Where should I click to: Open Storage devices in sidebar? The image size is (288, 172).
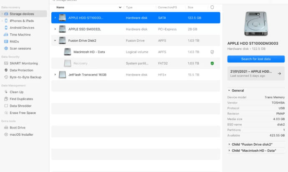click(22, 14)
